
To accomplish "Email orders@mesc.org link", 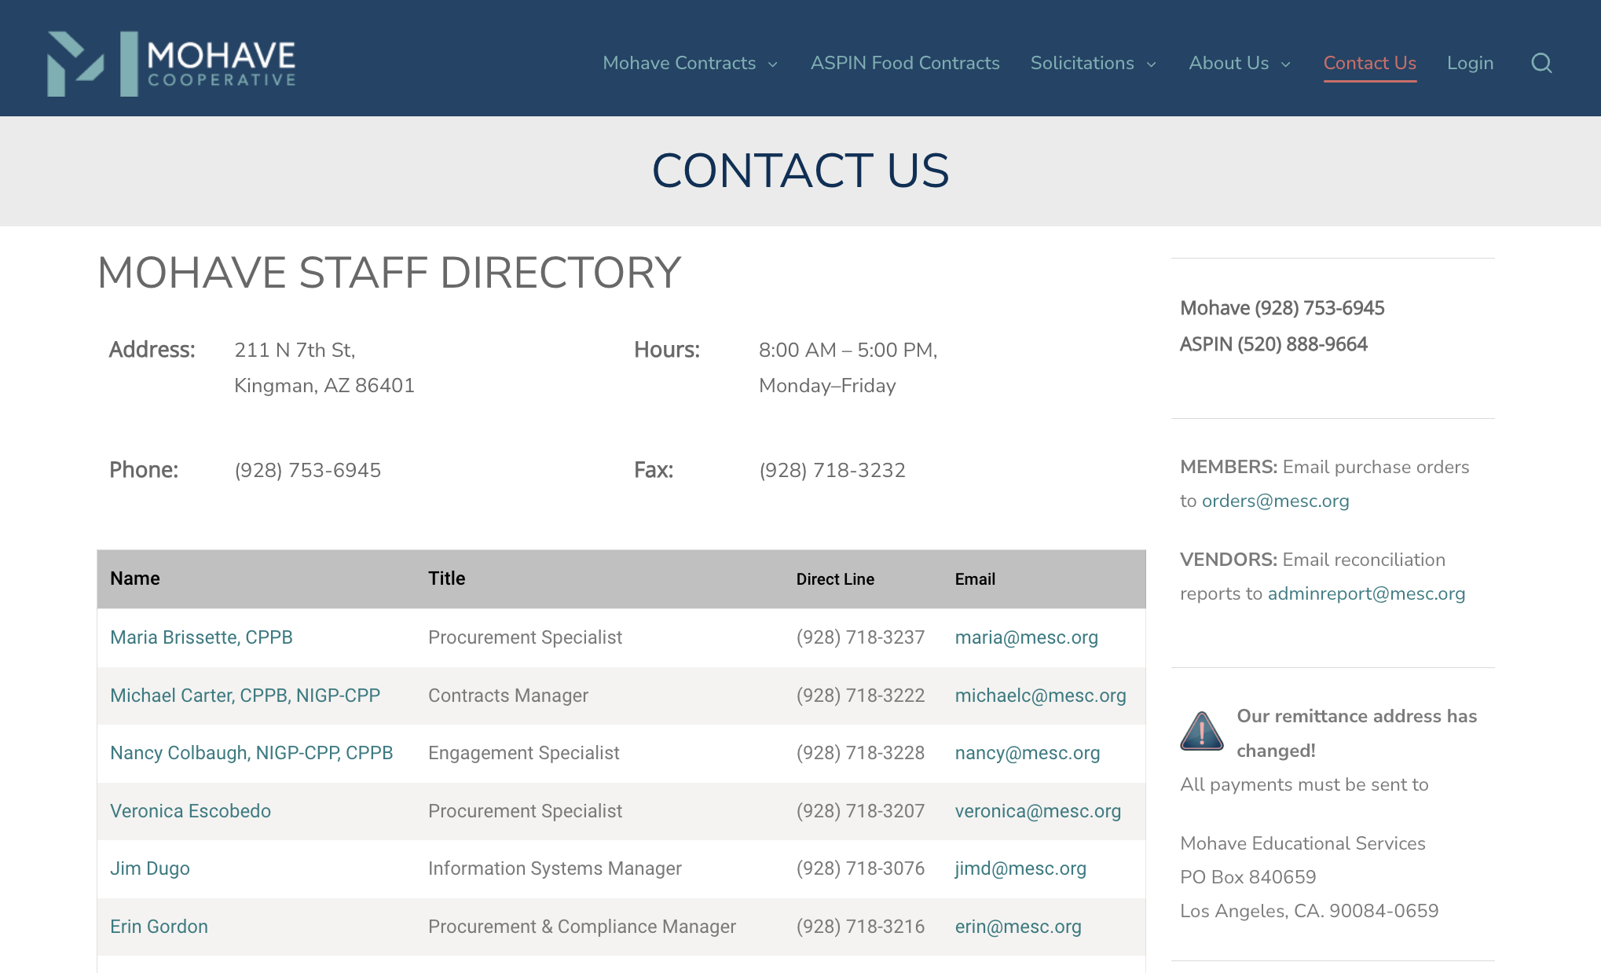I will [x=1275, y=501].
